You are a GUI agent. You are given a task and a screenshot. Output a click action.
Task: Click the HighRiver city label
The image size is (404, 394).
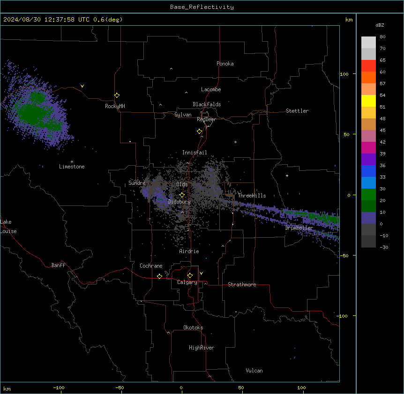[x=202, y=348]
